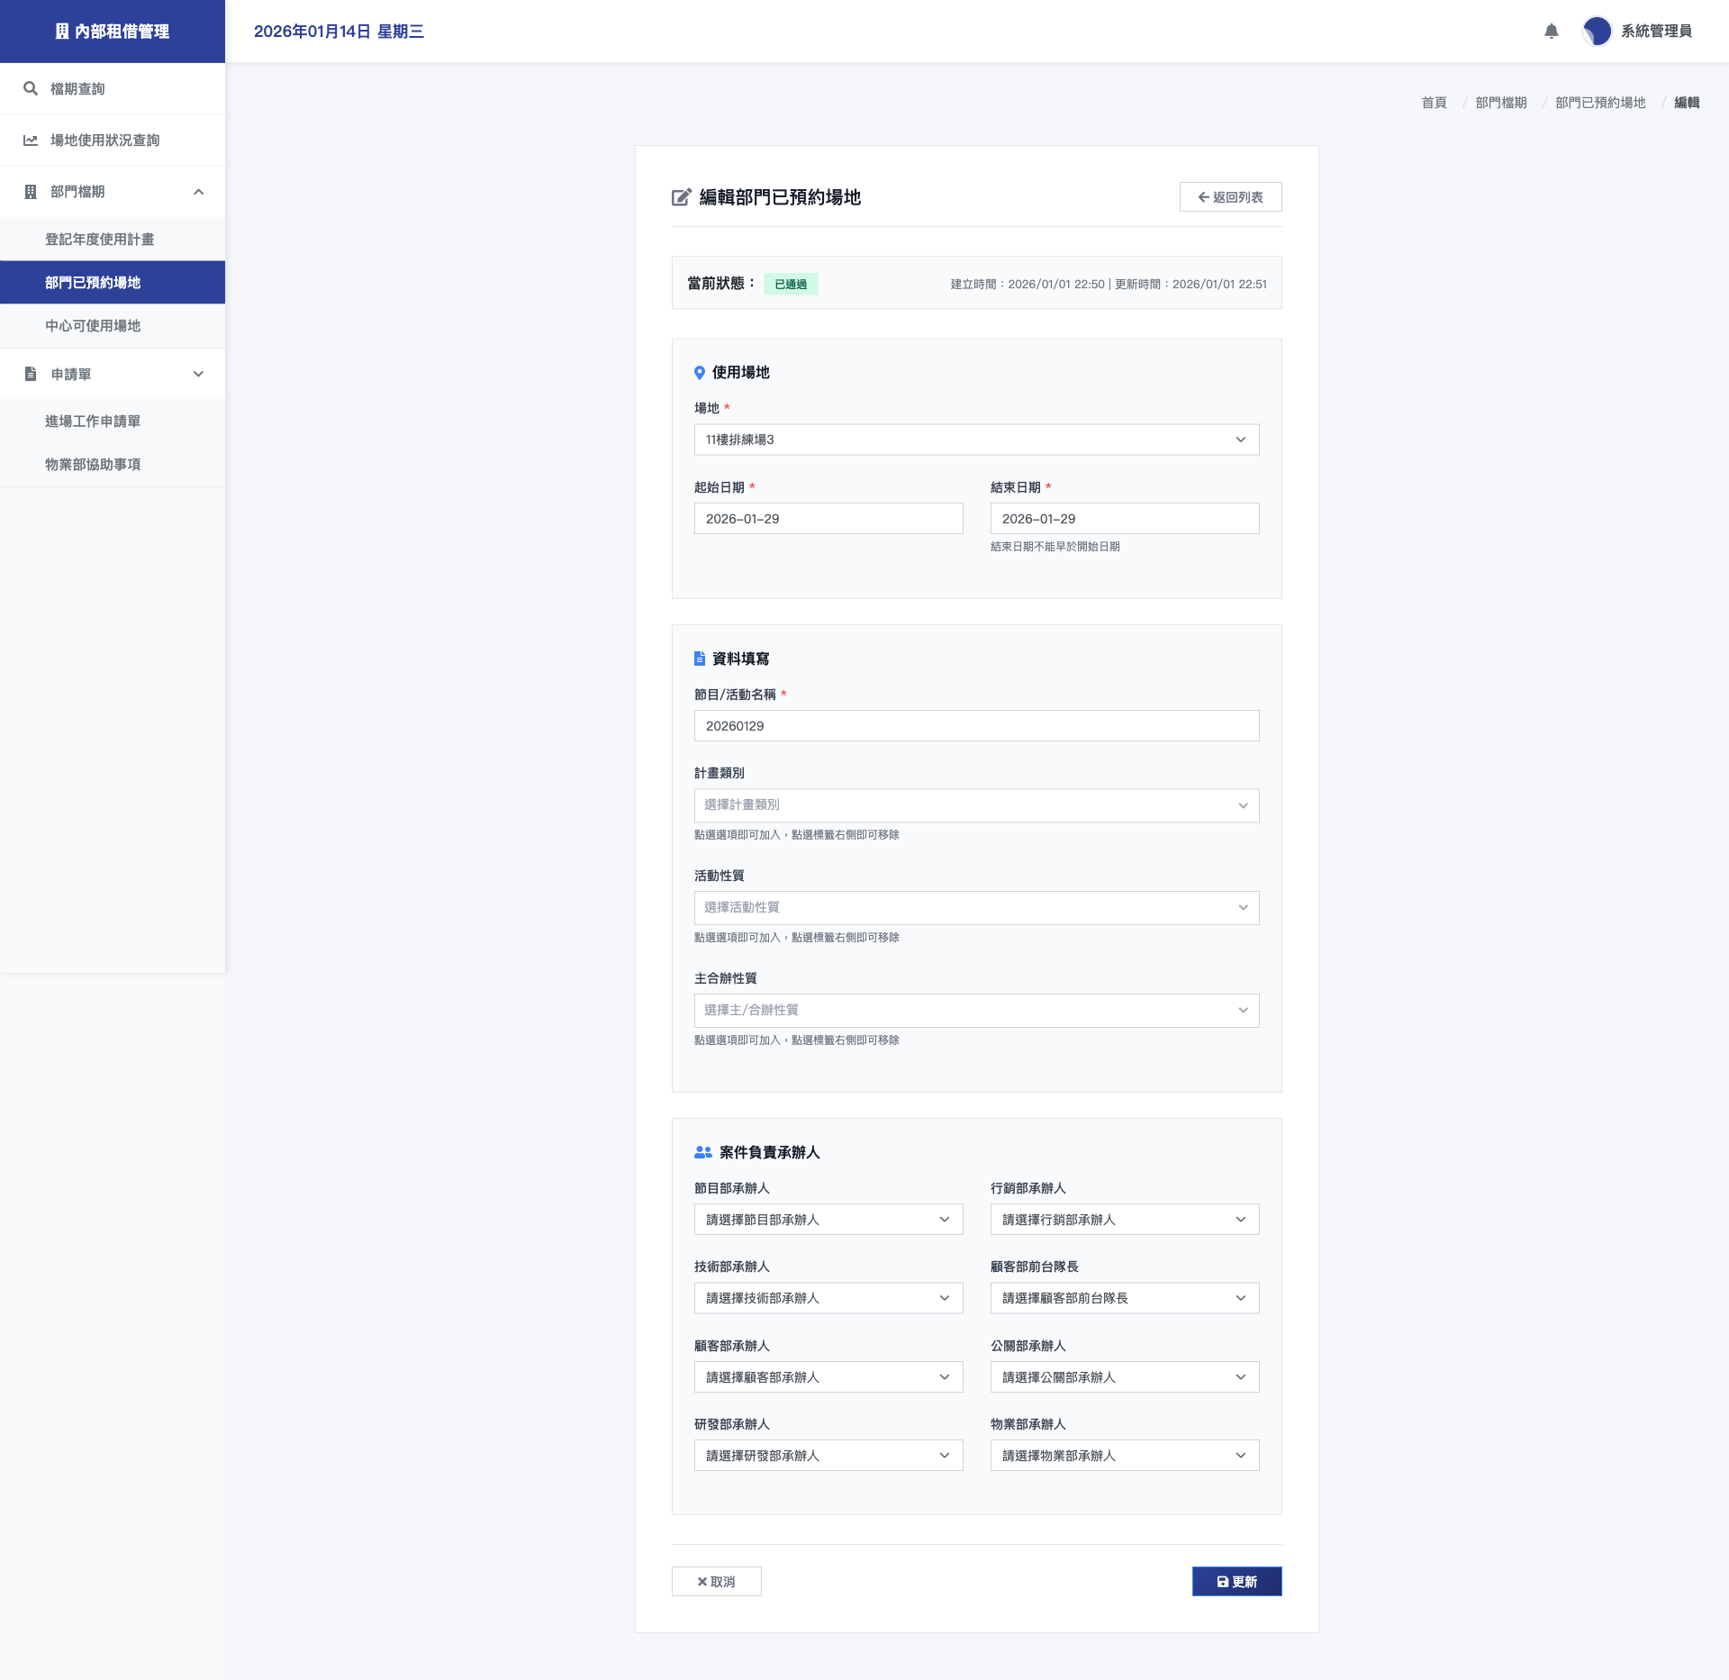Expand the 申請單 sidebar section chevron
The width and height of the screenshot is (1729, 1680).
click(x=198, y=374)
